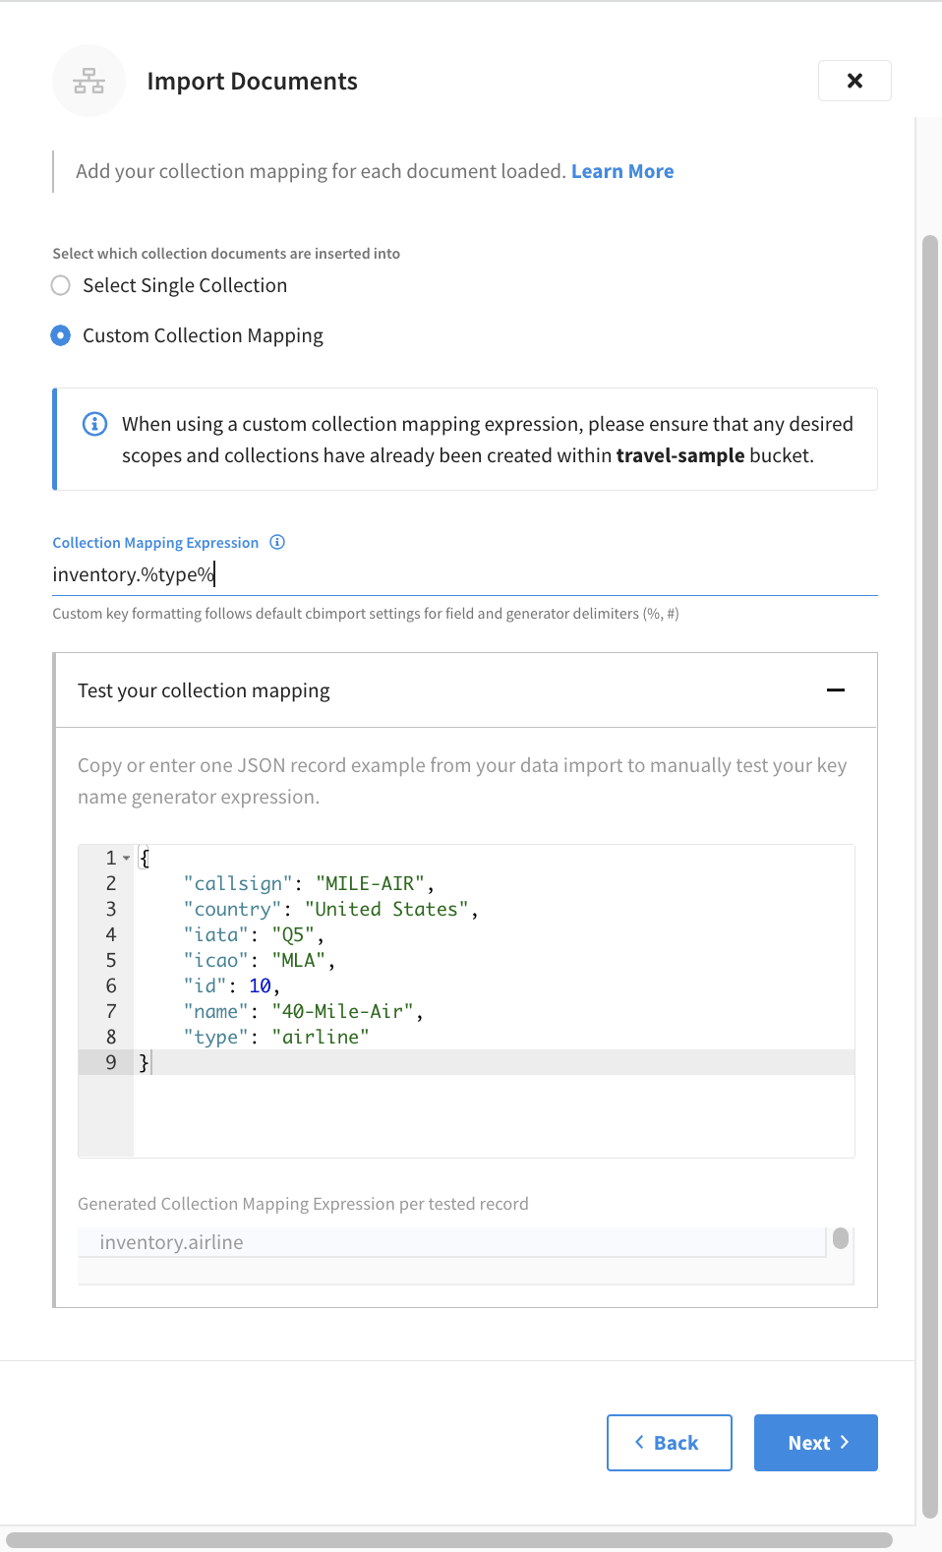Click the Collection Mapping Expression label
Image resolution: width=942 pixels, height=1552 pixels.
click(155, 543)
